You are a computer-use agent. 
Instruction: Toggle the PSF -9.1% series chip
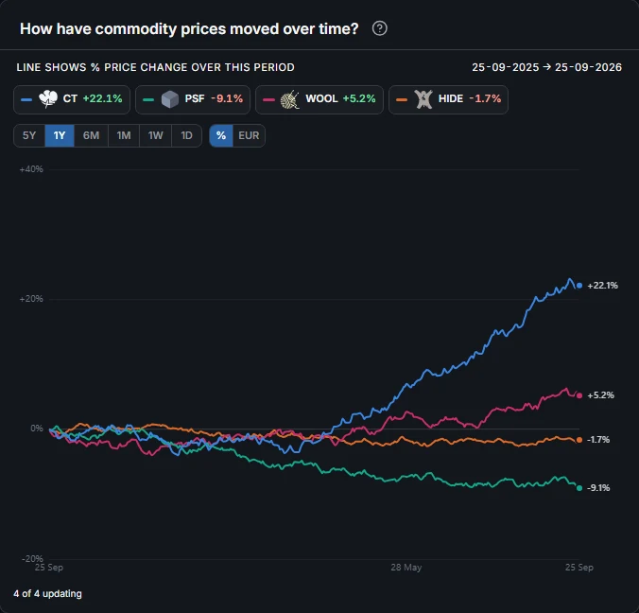(192, 99)
